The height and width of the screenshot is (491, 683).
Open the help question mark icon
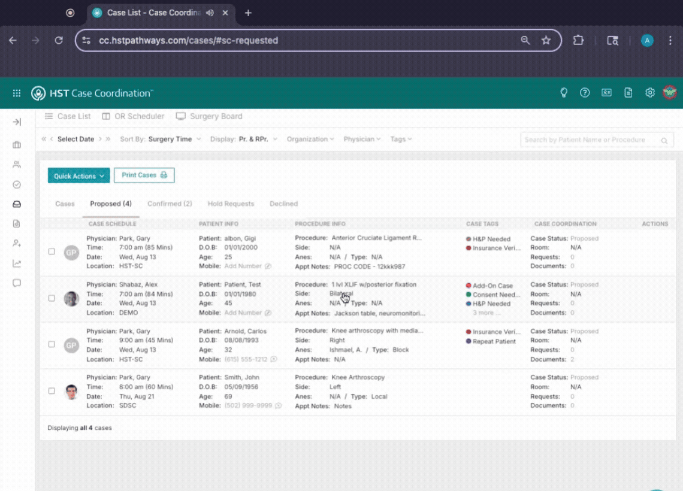pyautogui.click(x=585, y=93)
